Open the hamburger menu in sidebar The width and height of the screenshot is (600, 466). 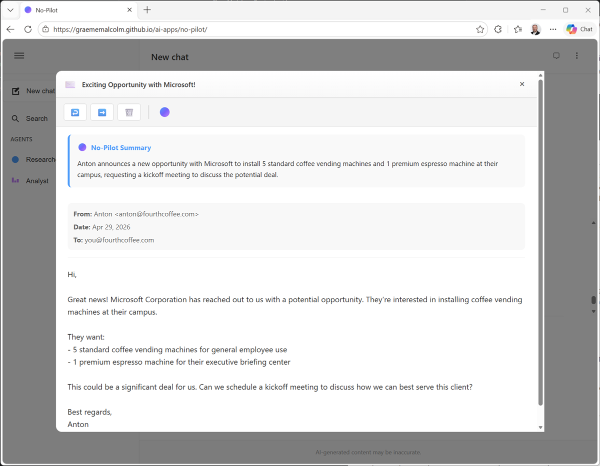(x=19, y=55)
